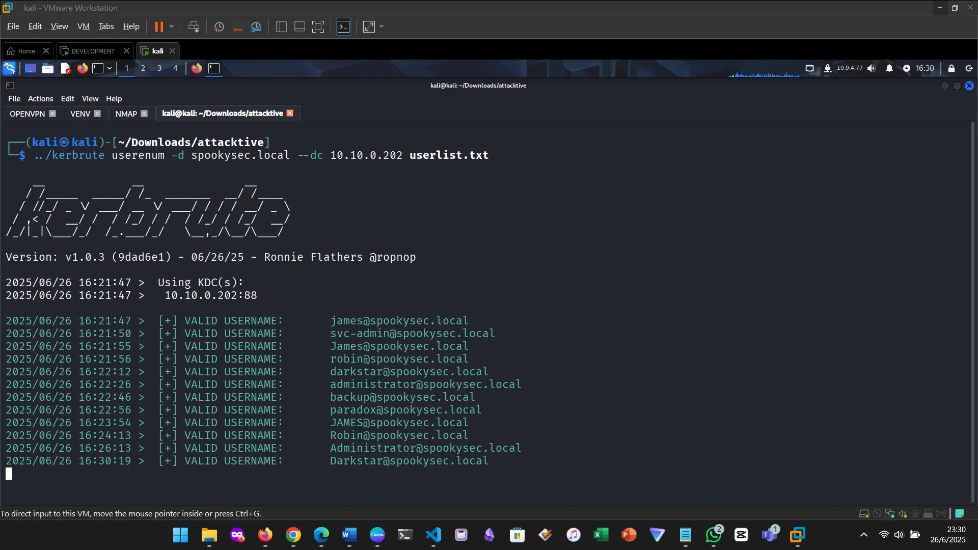Open WhatsApp from the Windows taskbar

click(713, 535)
